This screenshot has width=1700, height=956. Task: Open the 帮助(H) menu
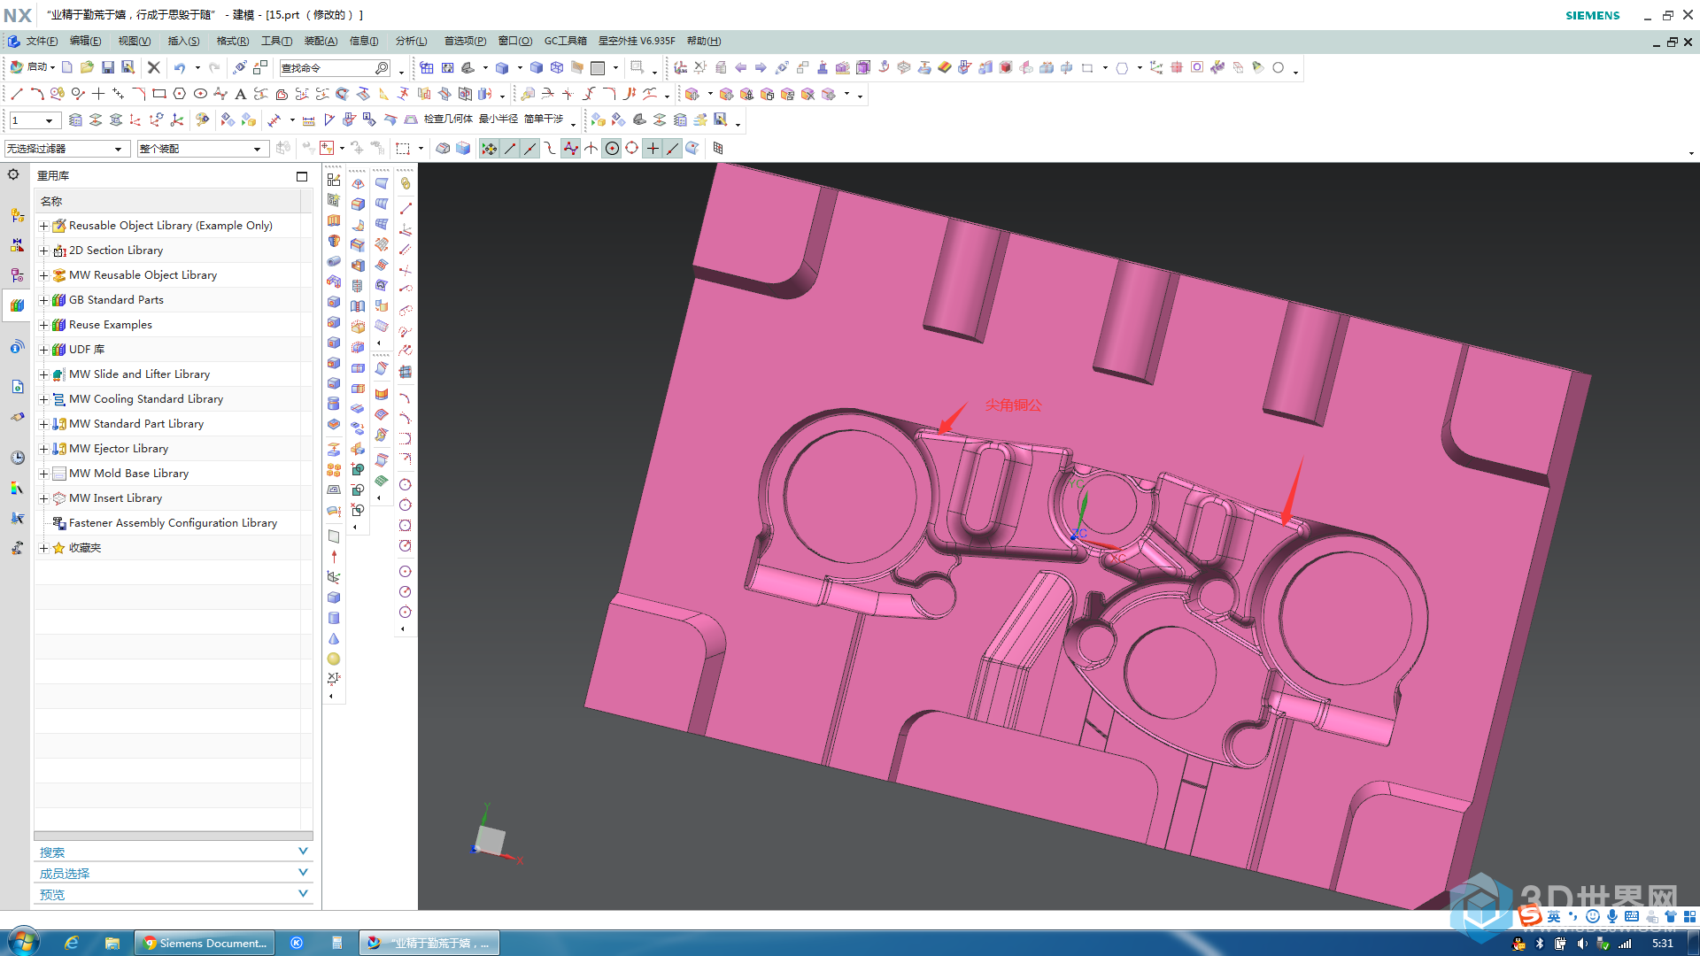pos(704,41)
